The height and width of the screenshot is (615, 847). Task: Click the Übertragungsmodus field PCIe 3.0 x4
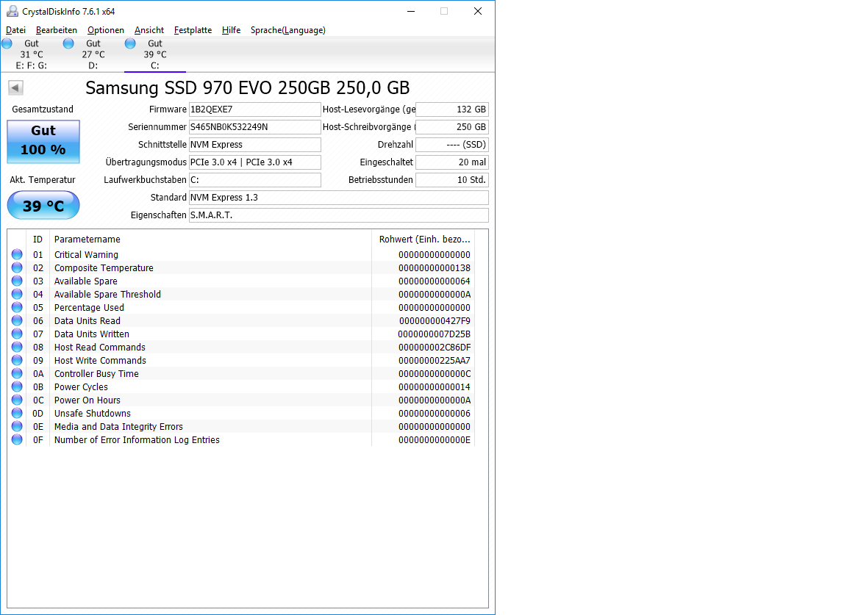click(x=254, y=162)
